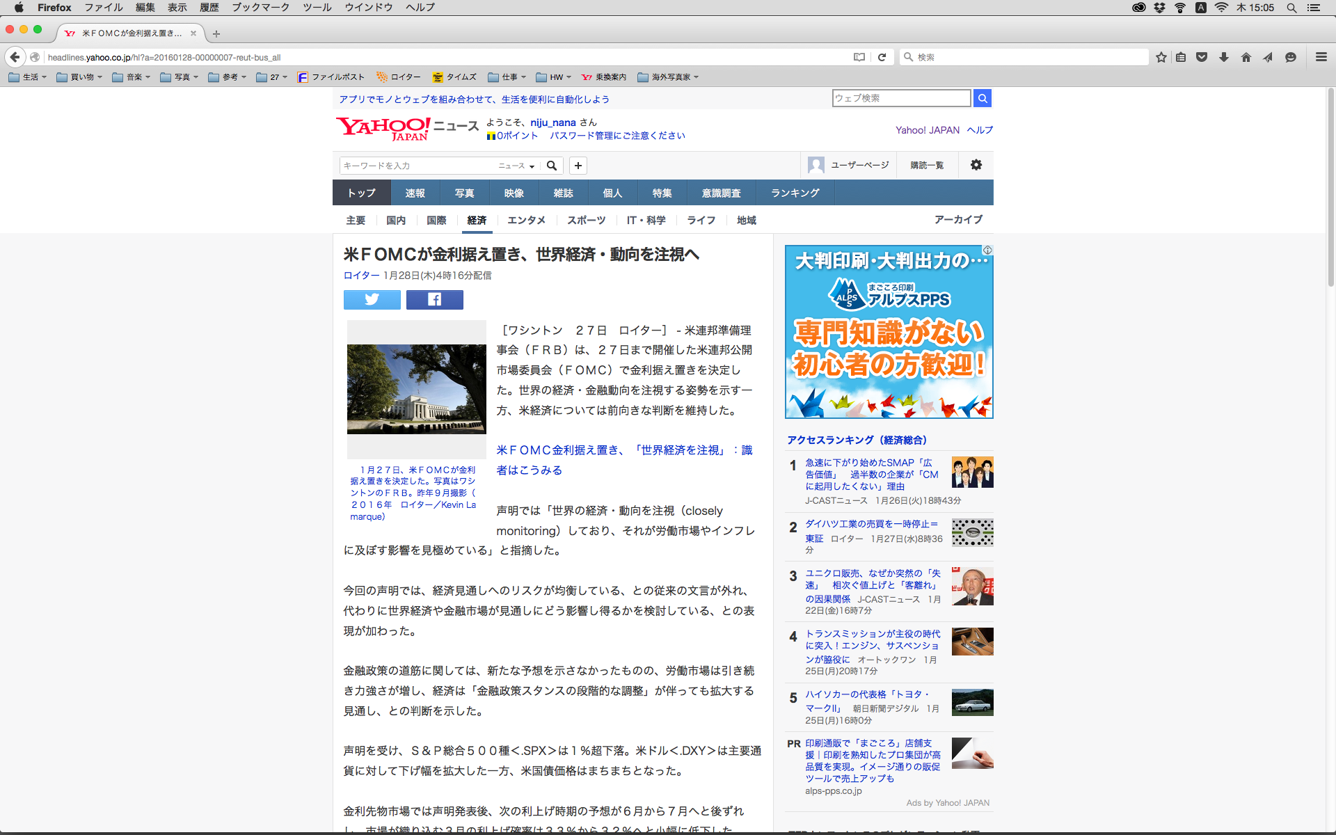The height and width of the screenshot is (835, 1336).
Task: Expand the 生活 bookmarks folder
Action: click(x=27, y=77)
